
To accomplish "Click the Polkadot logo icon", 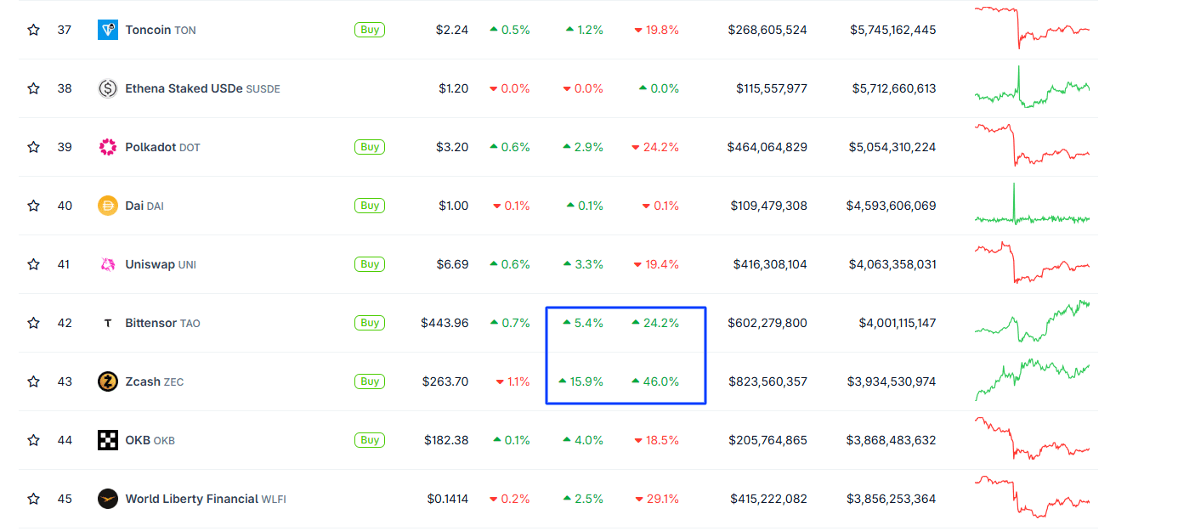I will (108, 147).
